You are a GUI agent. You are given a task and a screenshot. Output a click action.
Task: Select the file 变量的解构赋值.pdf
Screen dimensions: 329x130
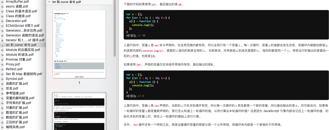pos(20,98)
